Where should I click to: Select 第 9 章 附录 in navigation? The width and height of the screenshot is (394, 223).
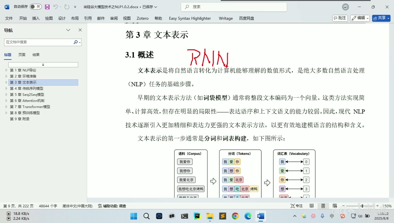coord(19,119)
